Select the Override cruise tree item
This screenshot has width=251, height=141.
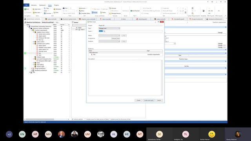tap(43, 51)
